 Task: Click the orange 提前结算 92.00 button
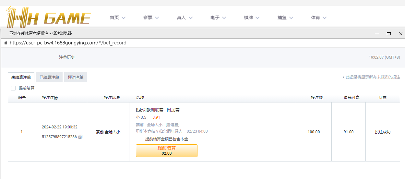[167, 151]
